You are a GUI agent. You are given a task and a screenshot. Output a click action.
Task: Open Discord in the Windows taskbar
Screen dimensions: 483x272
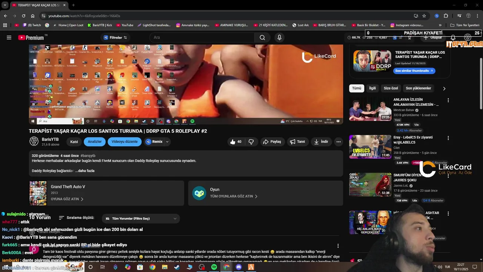[x=238, y=267]
